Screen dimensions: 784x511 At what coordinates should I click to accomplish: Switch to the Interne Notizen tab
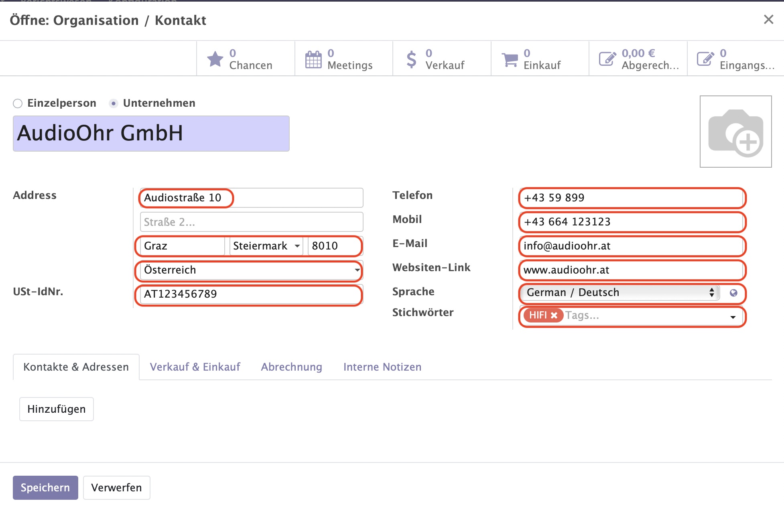point(382,367)
